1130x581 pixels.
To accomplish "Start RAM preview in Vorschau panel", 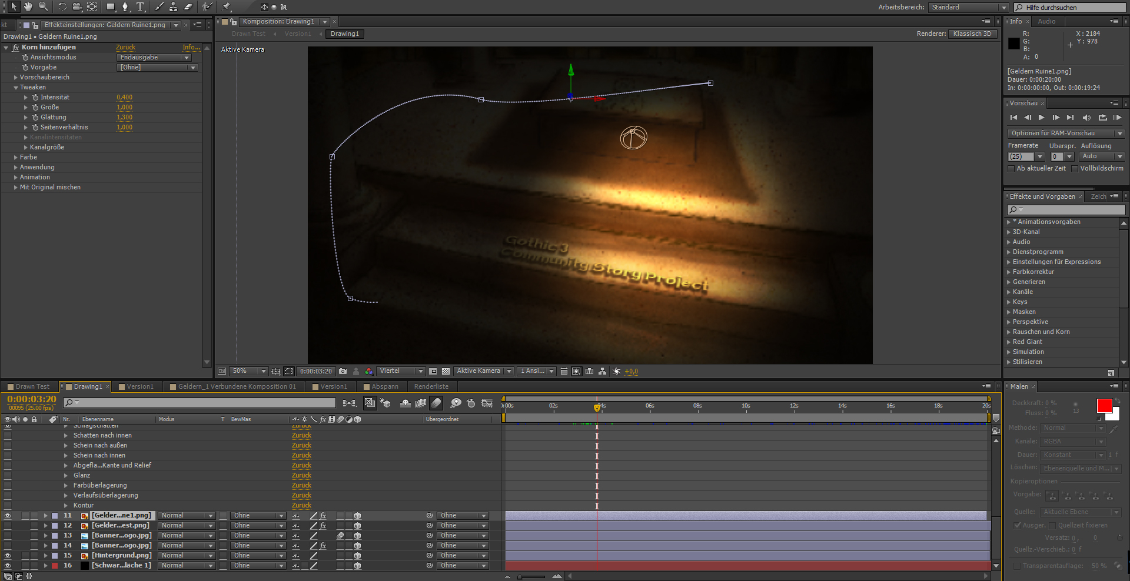I will pyautogui.click(x=1117, y=118).
